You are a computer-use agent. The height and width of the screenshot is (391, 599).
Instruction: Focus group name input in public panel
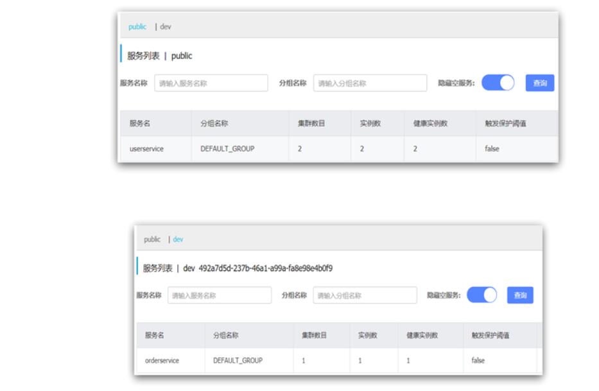pos(370,83)
